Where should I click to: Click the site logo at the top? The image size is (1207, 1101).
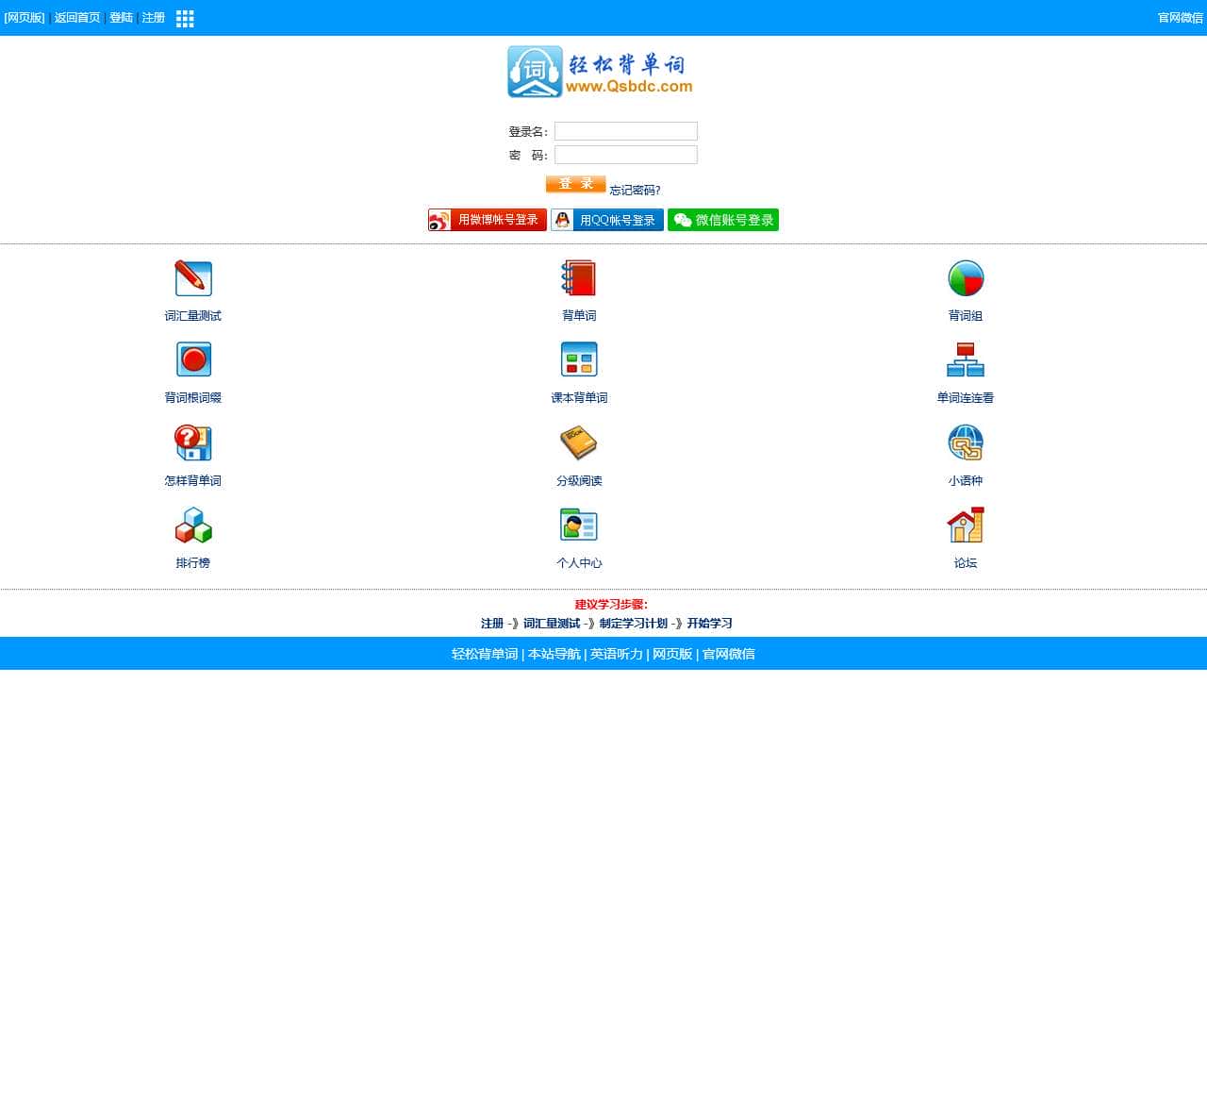pyautogui.click(x=601, y=71)
